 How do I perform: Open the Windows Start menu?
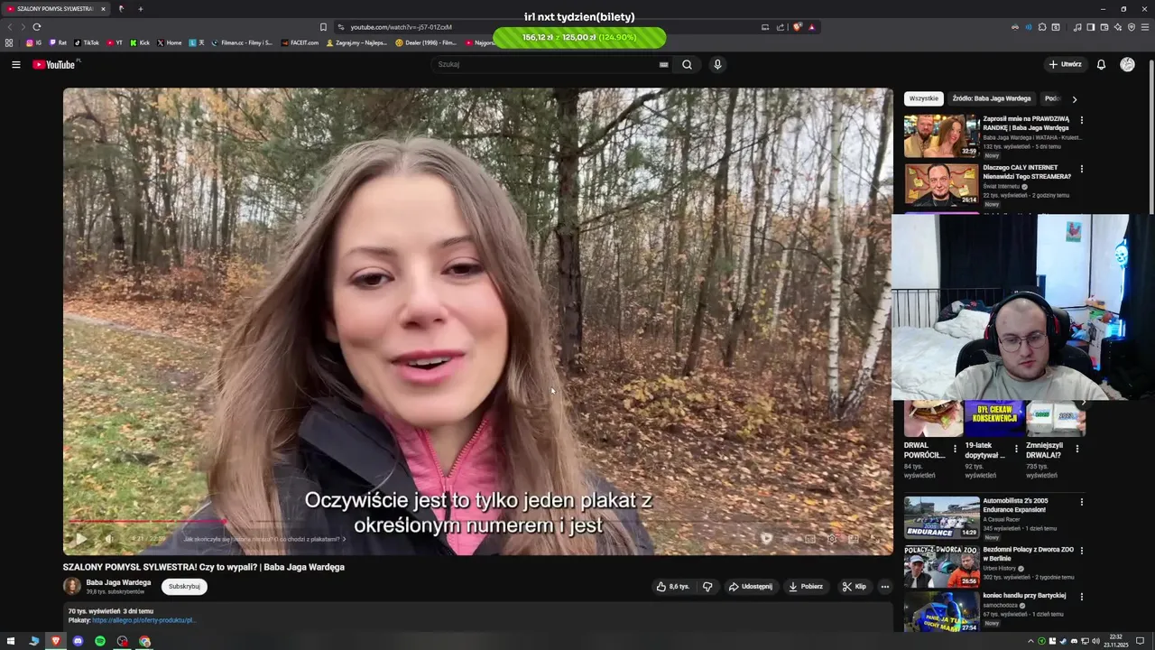coord(11,641)
